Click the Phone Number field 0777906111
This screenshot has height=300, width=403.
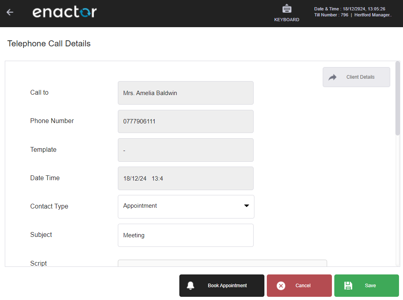[186, 121]
